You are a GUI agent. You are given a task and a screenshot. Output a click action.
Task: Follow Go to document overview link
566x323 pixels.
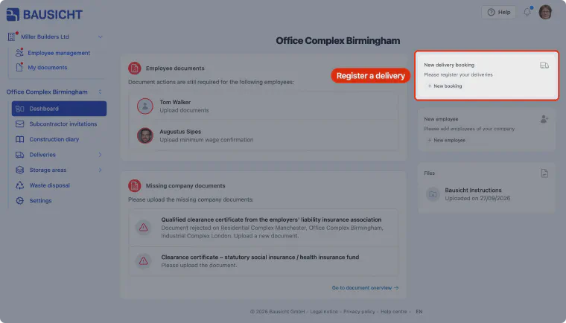(366, 287)
